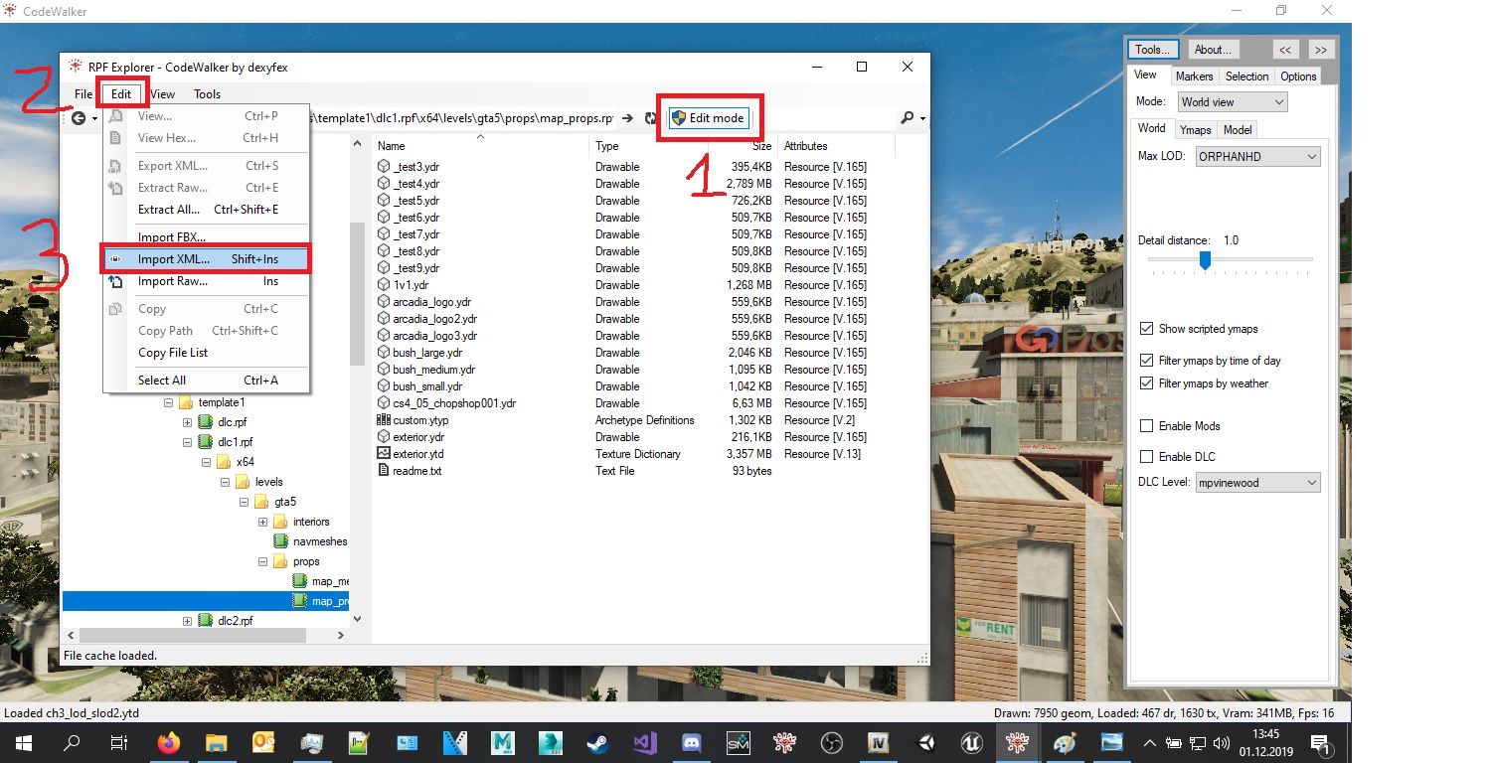Open File Explorer from the taskbar
Image resolution: width=1491 pixels, height=763 pixels.
(216, 742)
